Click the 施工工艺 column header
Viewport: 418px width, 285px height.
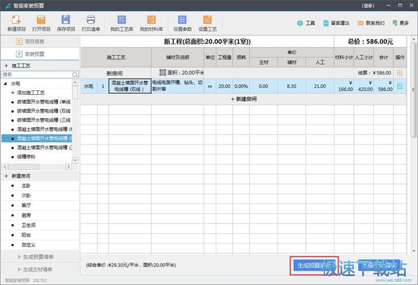coord(116,57)
